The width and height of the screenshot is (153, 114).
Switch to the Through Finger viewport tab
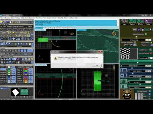coord(49,28)
